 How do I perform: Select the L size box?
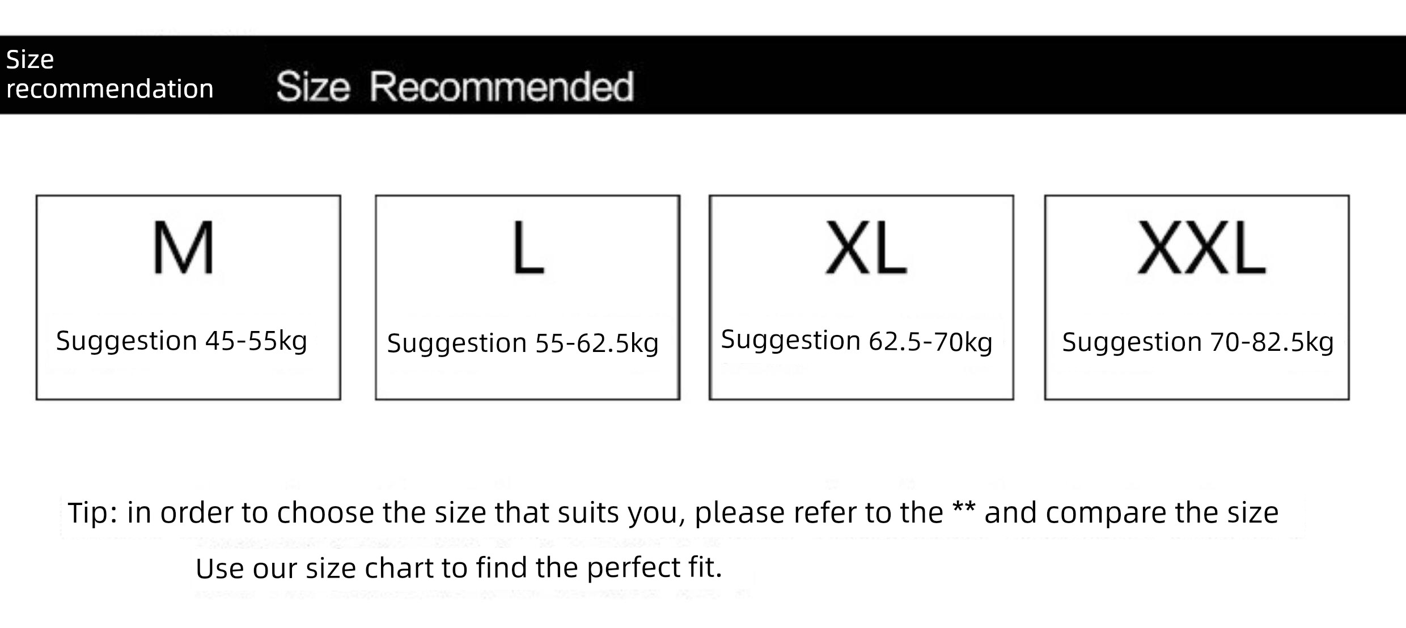(527, 298)
